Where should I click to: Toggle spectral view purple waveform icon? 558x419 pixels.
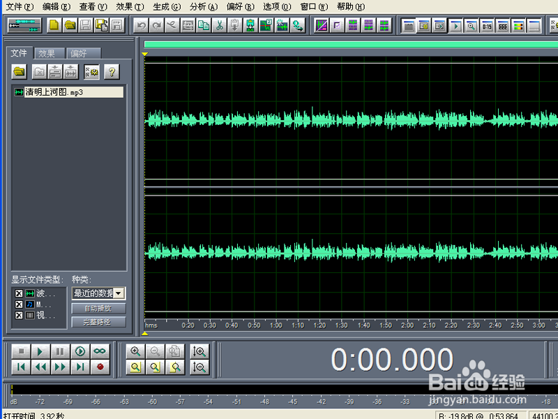322,25
